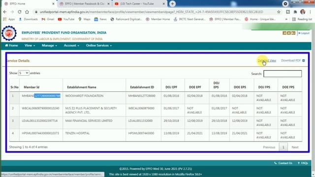
Task: Click the address bar URL
Action: click(x=151, y=12)
